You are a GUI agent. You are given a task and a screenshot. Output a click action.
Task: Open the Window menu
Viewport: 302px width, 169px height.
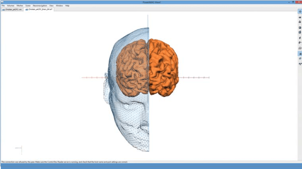(59, 6)
